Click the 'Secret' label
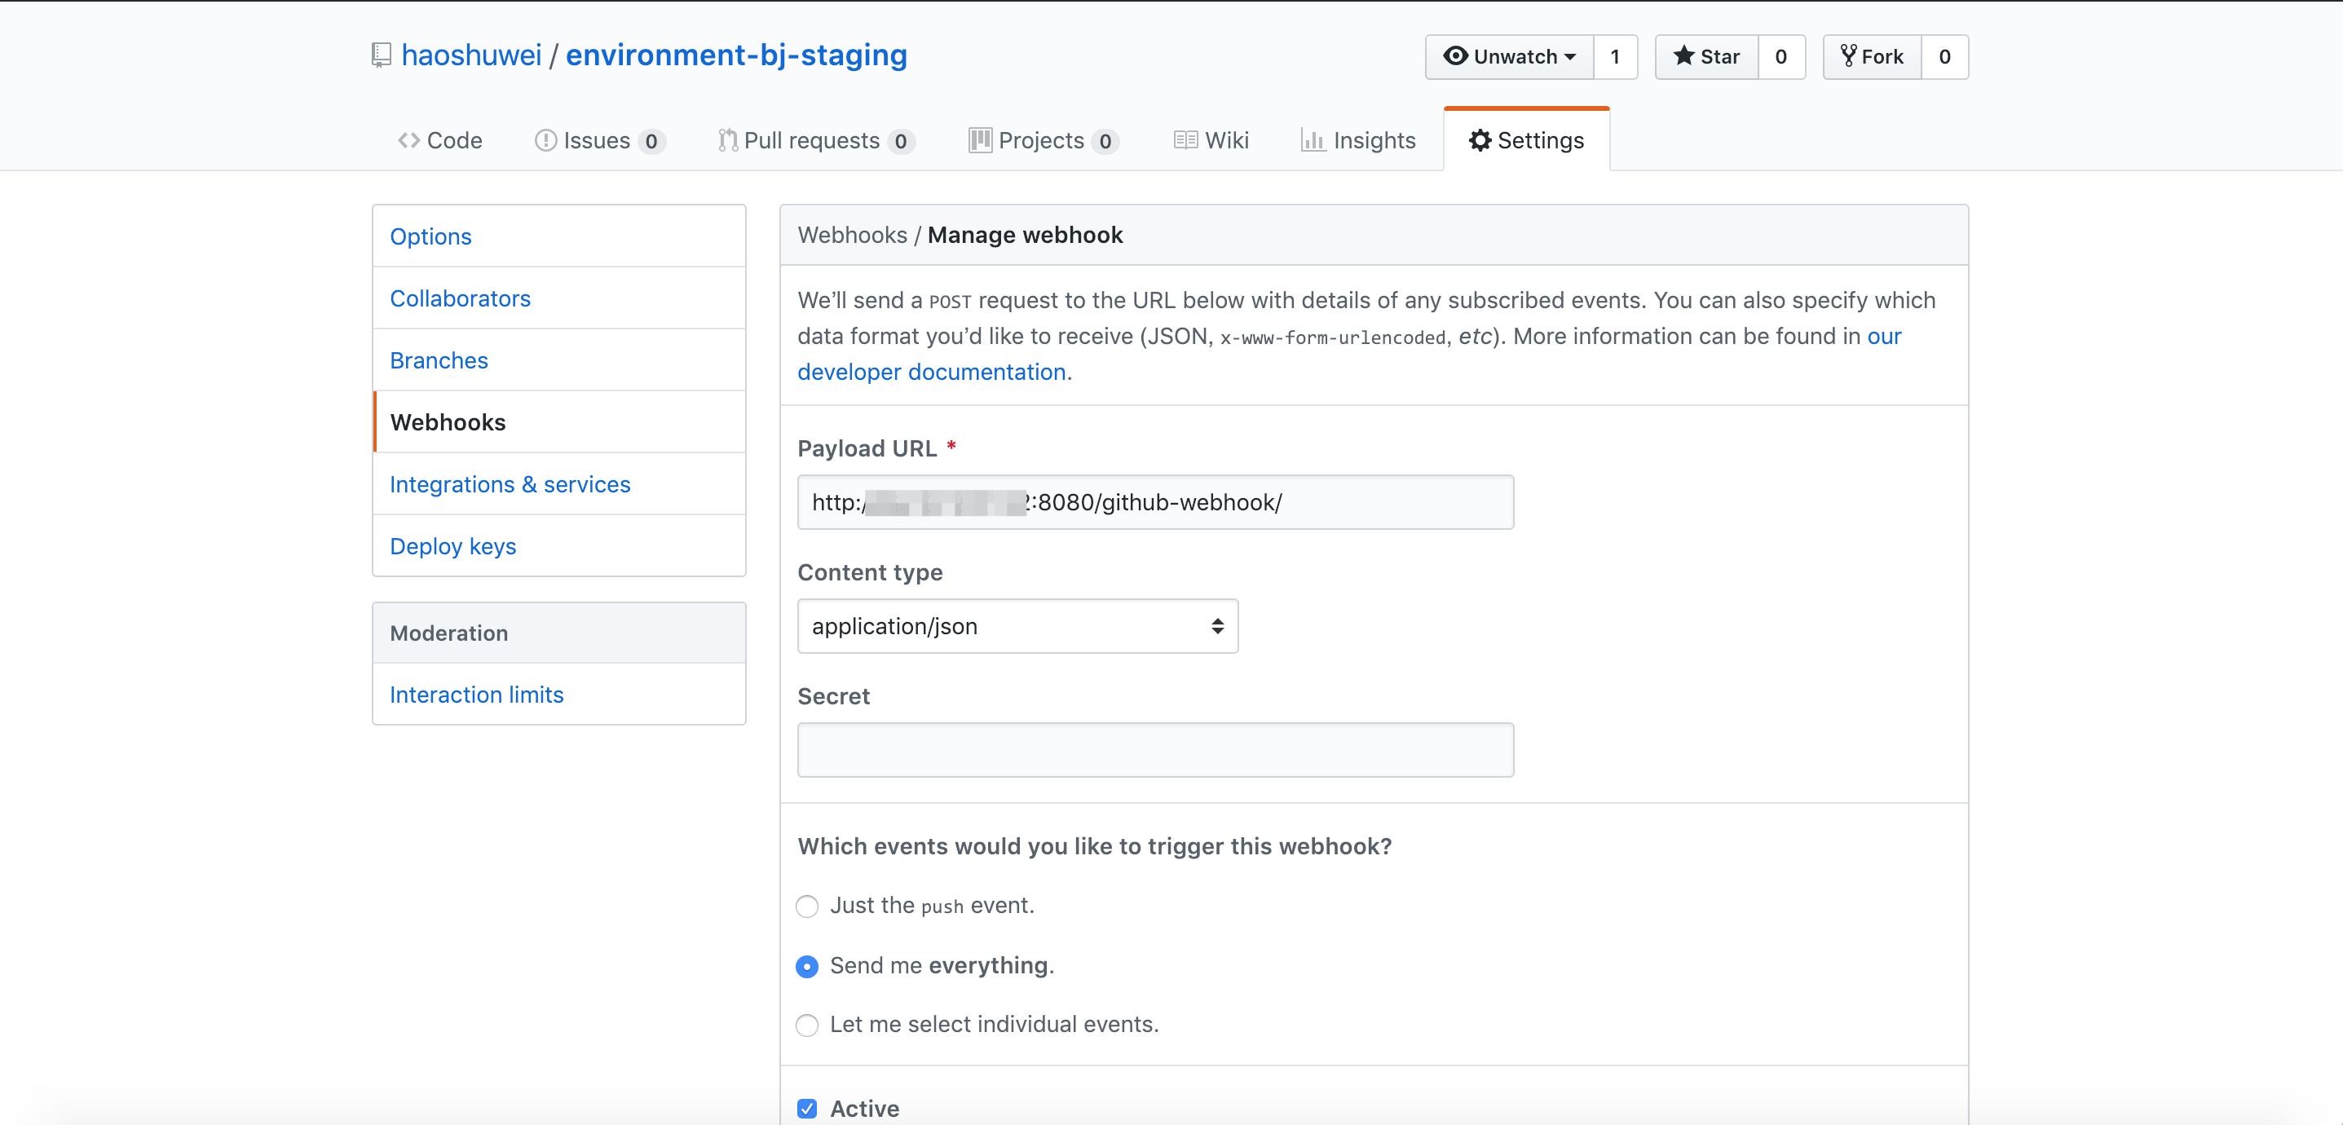 [833, 695]
